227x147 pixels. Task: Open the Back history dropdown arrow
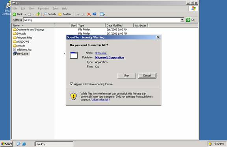pyautogui.click(x=25, y=14)
